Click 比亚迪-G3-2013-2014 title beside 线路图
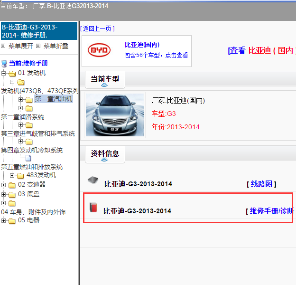 138,184
